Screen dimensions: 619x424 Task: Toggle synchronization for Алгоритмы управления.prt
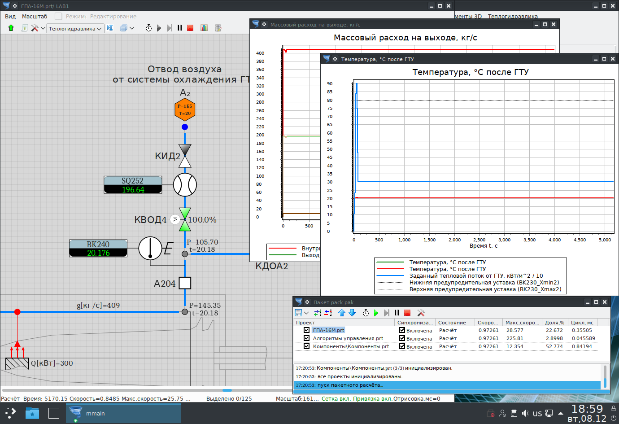click(402, 338)
